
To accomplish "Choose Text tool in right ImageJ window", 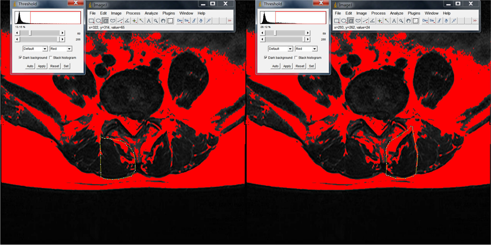I will click(394, 21).
